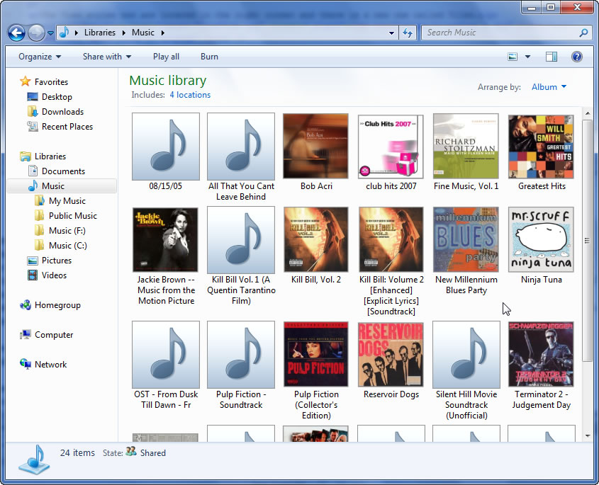
Task: Open the Homegroup icon in sidebar
Action: (x=26, y=305)
